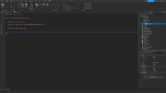Click Collapse All Folds action
166x93 pixels.
(88, 8)
